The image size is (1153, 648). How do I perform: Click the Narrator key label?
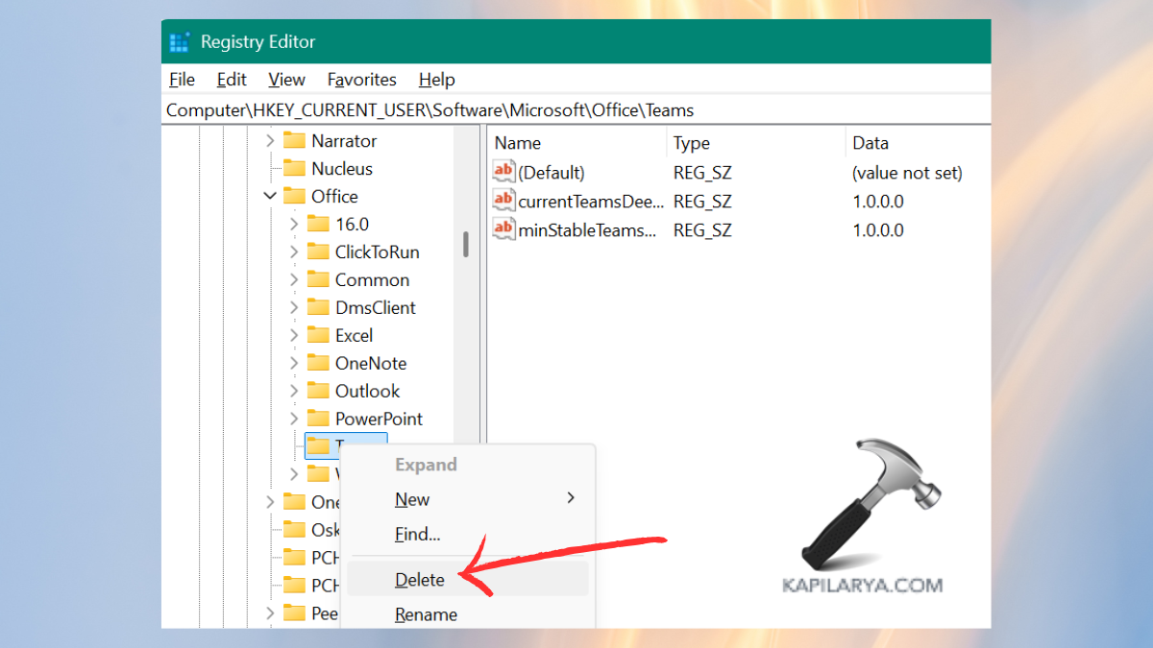(x=344, y=141)
